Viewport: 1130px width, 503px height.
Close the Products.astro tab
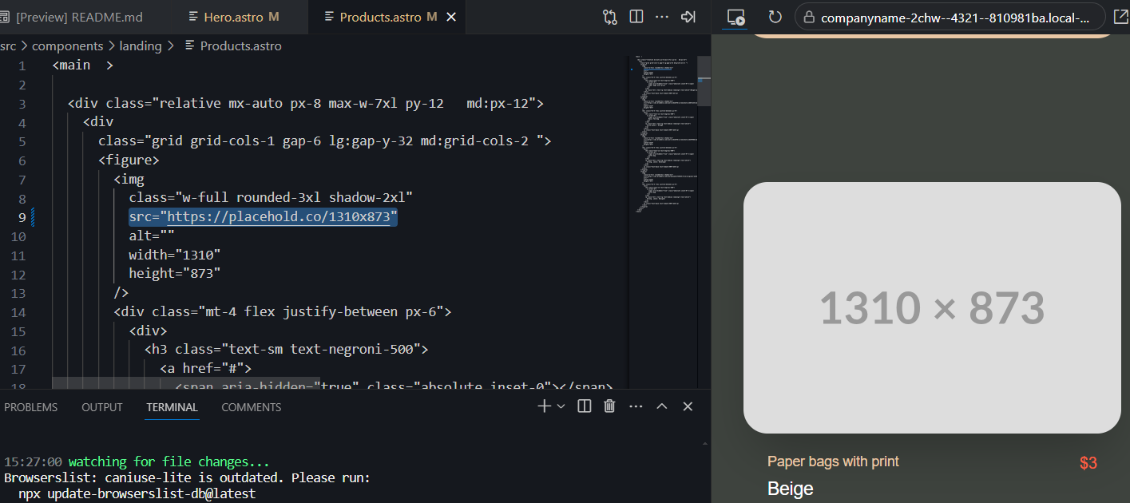451,17
